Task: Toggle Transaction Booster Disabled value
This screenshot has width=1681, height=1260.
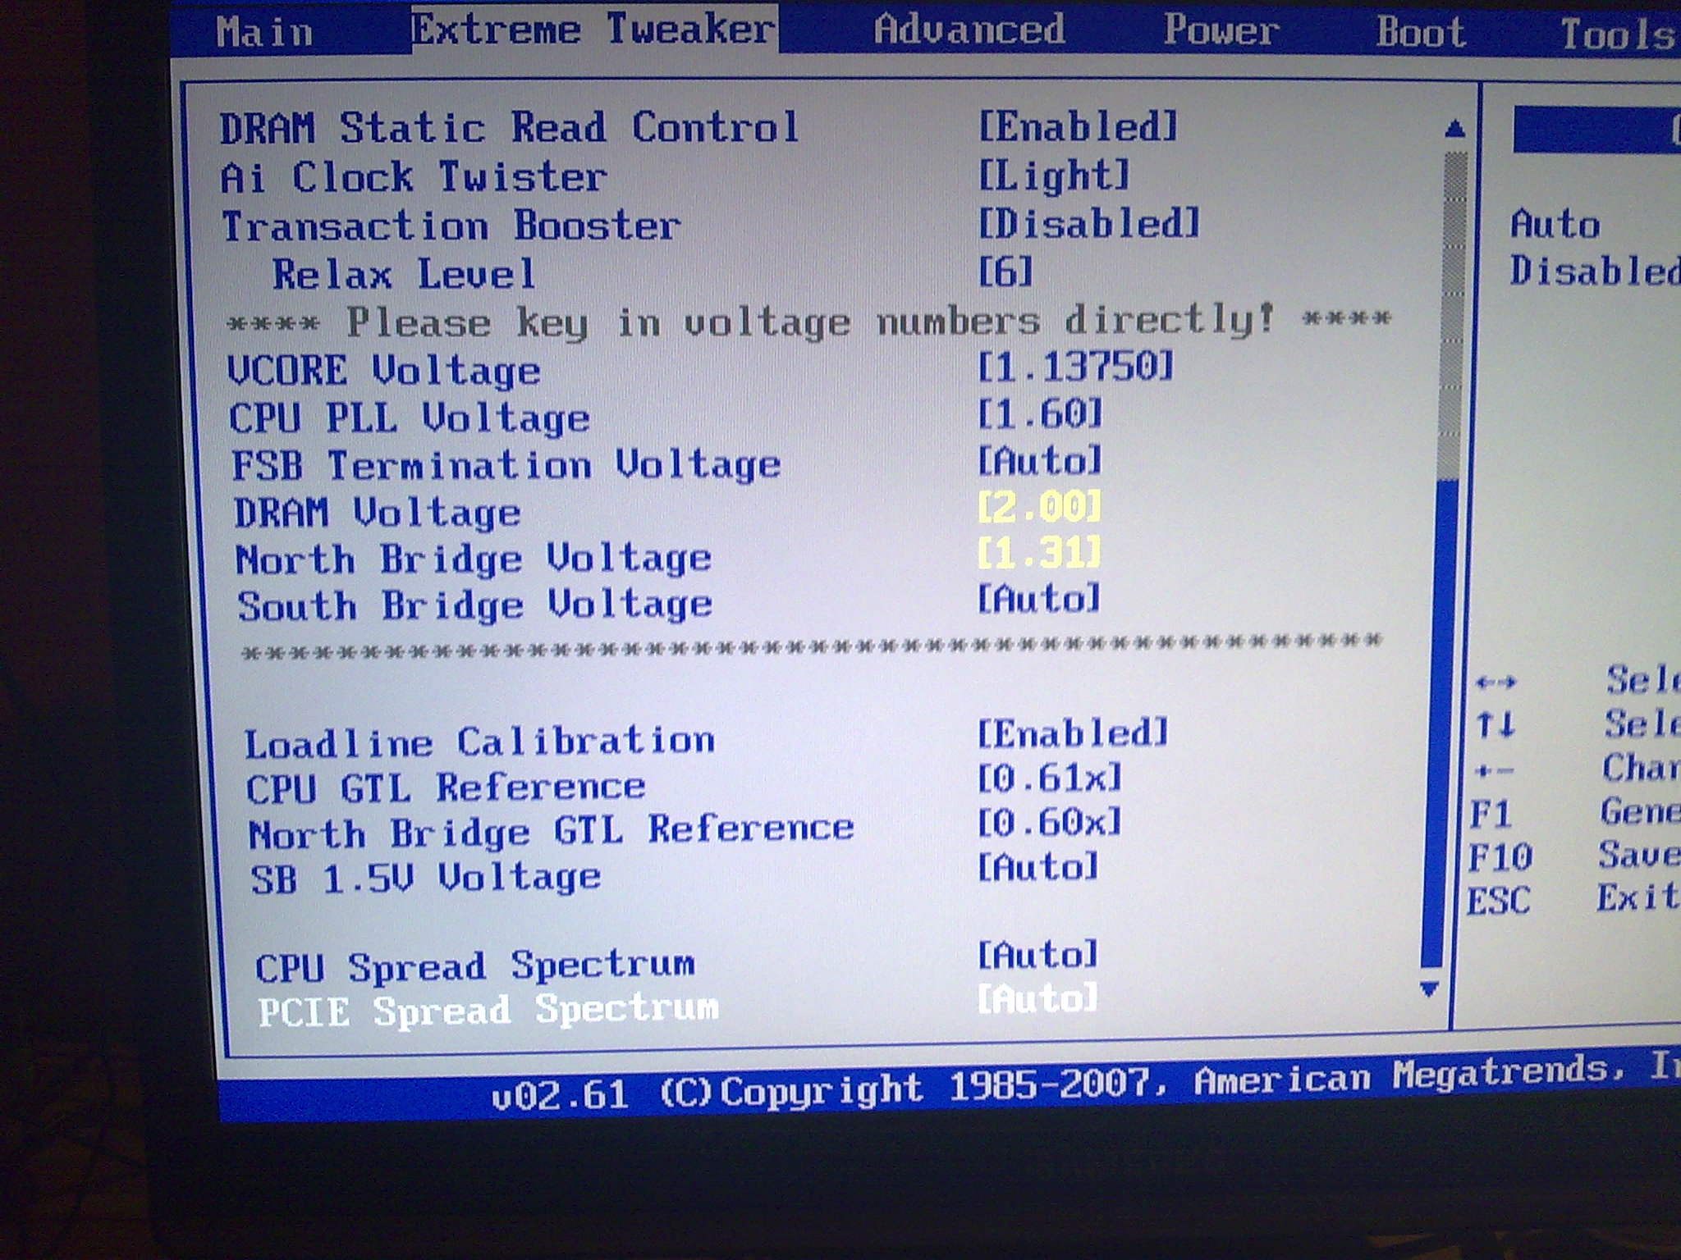Action: pos(1088,223)
